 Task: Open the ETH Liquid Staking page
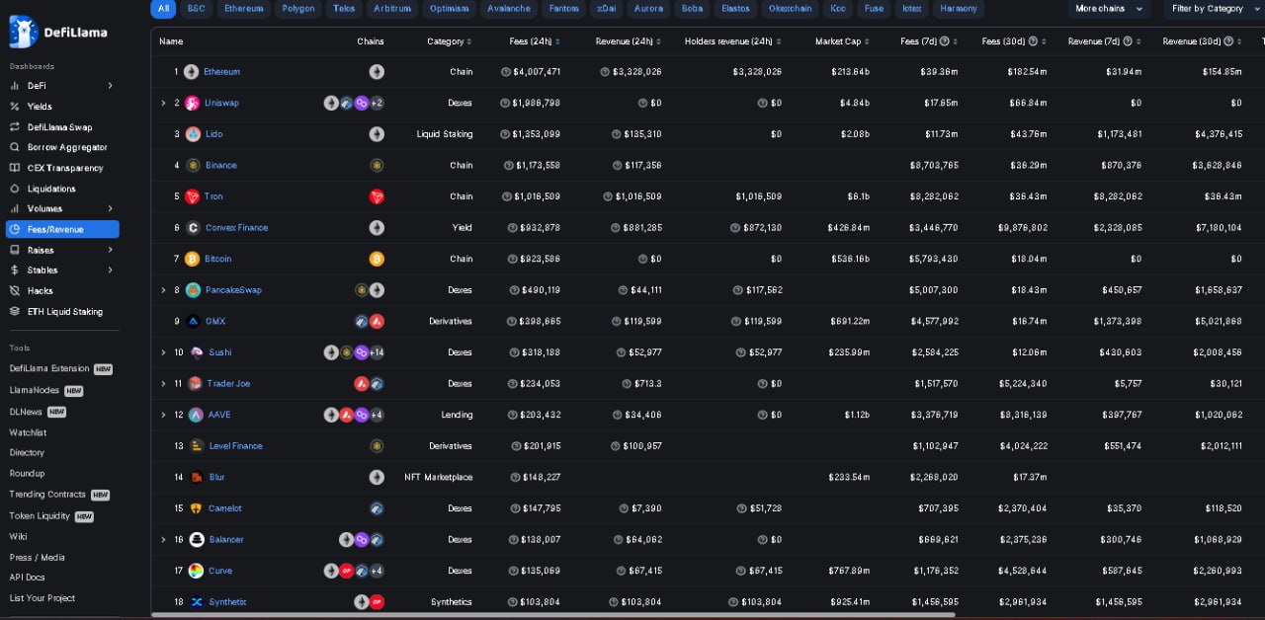click(x=65, y=311)
